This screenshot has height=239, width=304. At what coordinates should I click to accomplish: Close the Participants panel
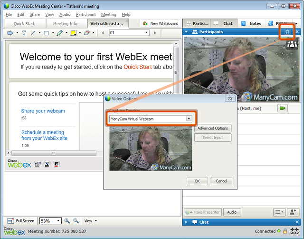297,32
